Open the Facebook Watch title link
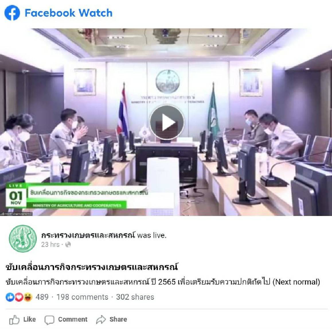This screenshot has width=332, height=329. pyautogui.click(x=69, y=13)
